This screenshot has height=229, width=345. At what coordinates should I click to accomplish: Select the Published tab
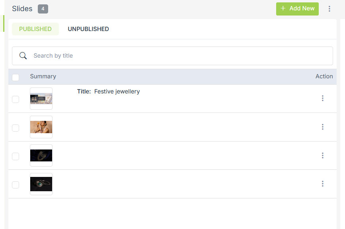coord(35,29)
